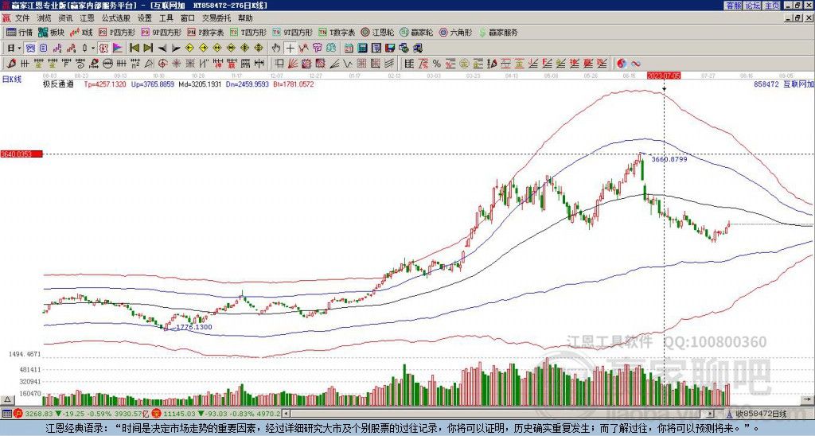Expand the candlestick style dropdown arrow
This screenshot has height=436, width=815.
pos(93,48)
